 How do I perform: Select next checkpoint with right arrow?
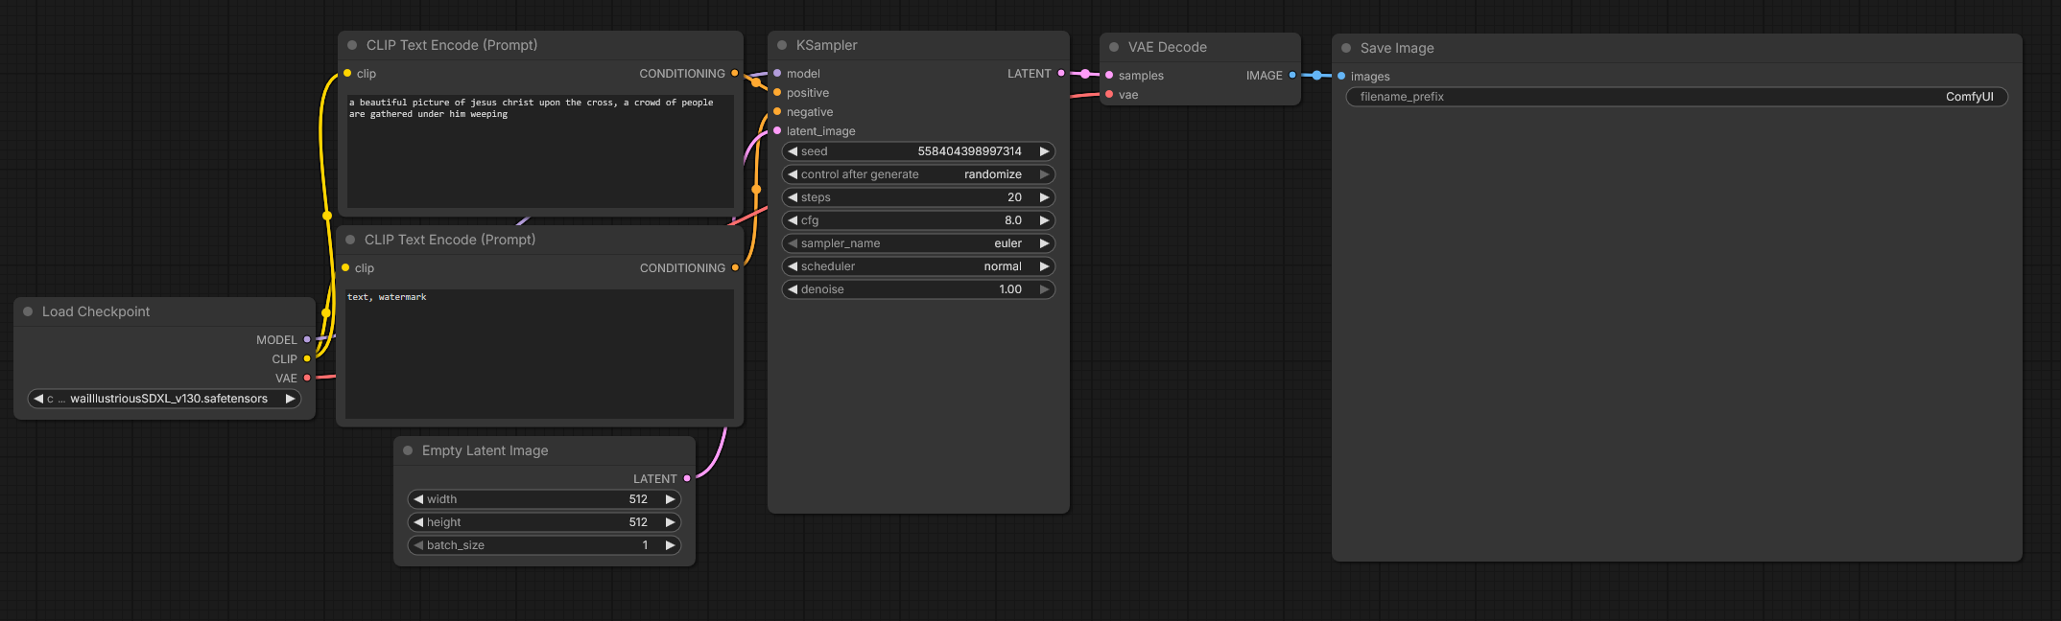point(290,399)
